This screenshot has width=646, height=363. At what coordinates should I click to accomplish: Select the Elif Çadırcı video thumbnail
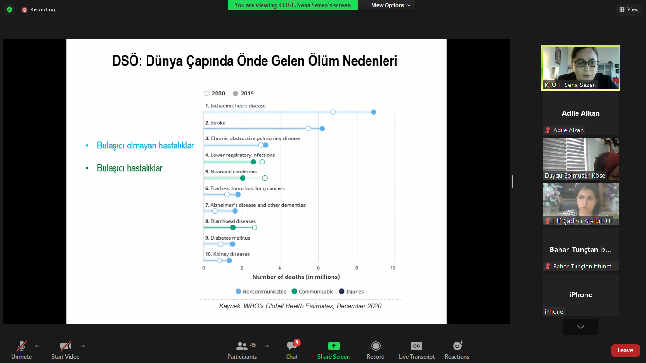pos(580,204)
